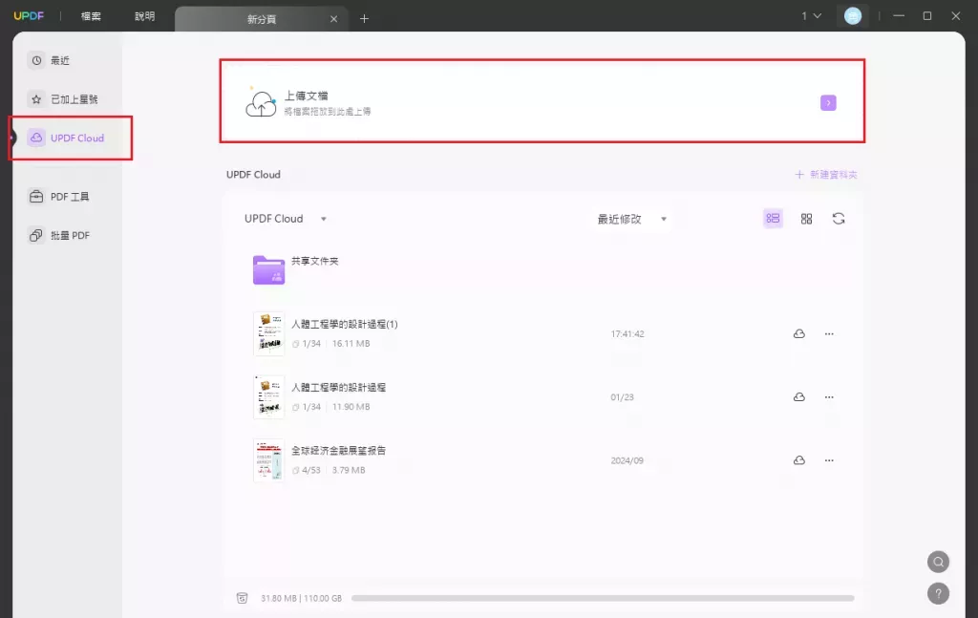Viewport: 978px width, 618px height.
Task: Collapse the sidebar with left edge arrow
Action: 12,138
